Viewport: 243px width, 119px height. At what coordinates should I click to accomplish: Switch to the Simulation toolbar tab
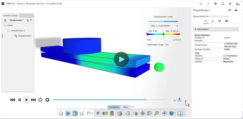coord(114,107)
